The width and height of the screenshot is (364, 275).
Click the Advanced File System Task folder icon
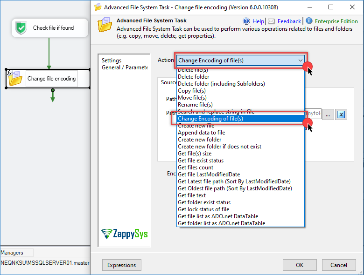[105, 25]
